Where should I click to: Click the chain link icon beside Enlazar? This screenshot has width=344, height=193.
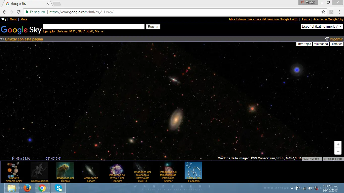(x=2, y=39)
